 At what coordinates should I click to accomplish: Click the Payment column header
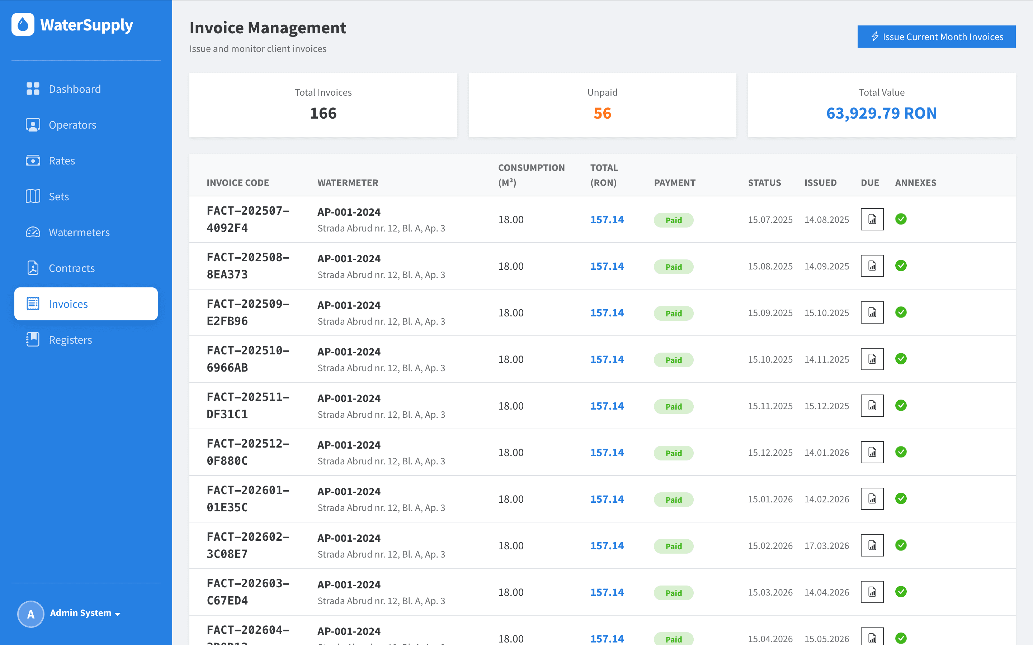click(x=674, y=183)
